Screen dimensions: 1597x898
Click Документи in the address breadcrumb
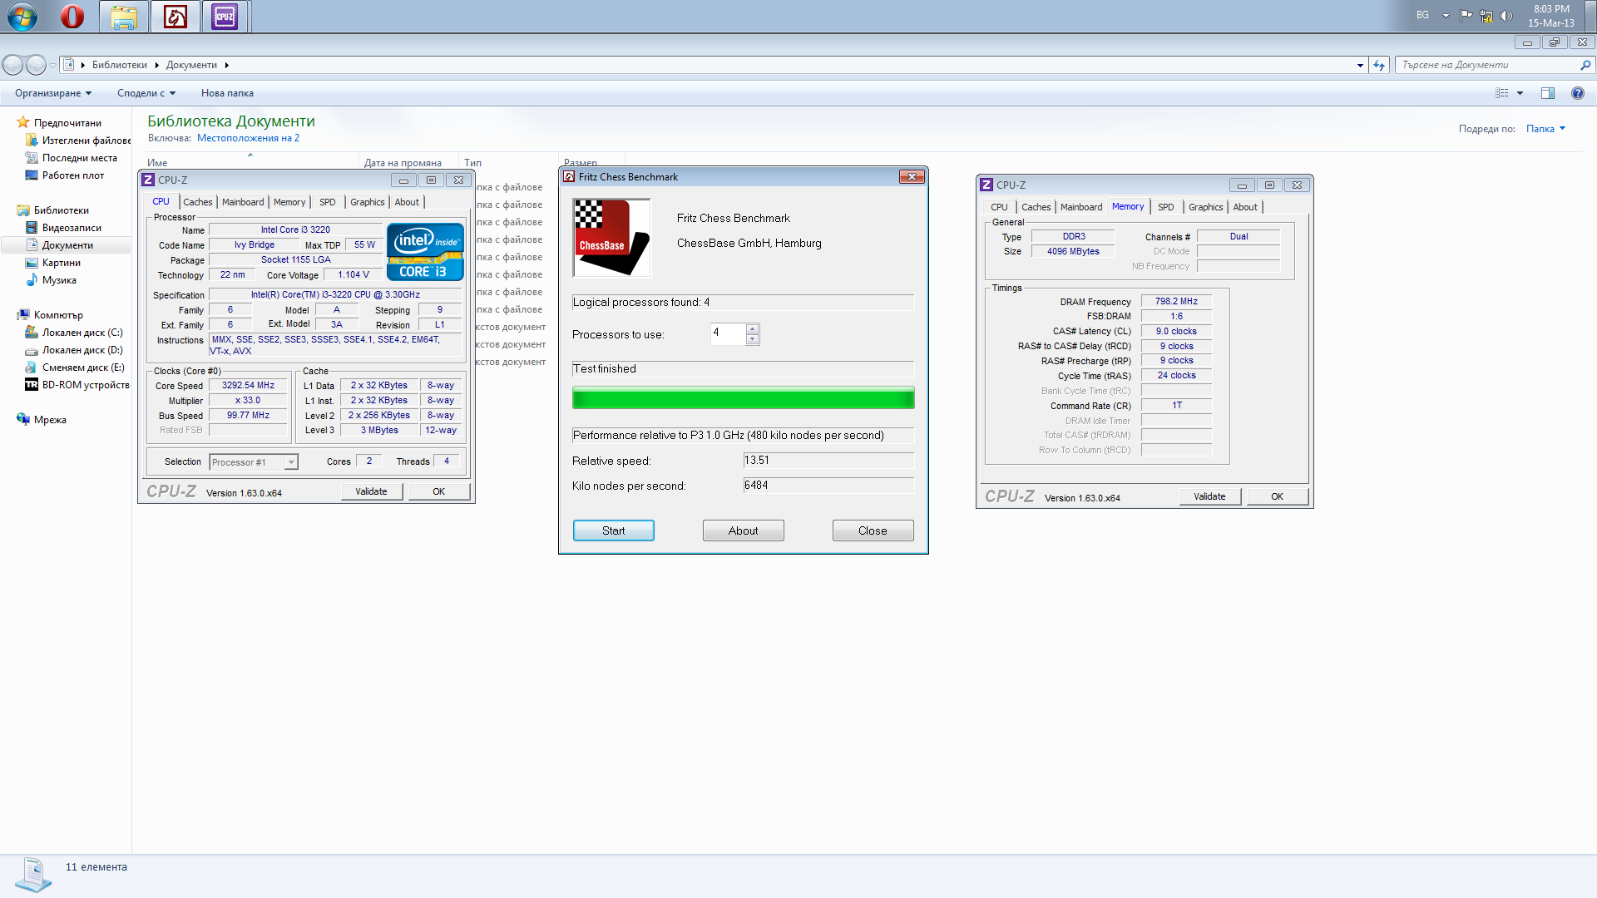click(191, 65)
